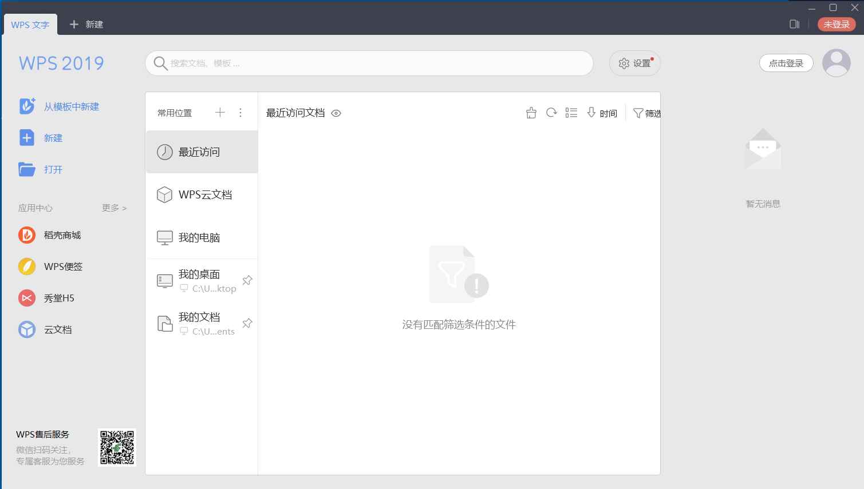
Task: Open 云文档 app icon in sidebar
Action: [27, 329]
